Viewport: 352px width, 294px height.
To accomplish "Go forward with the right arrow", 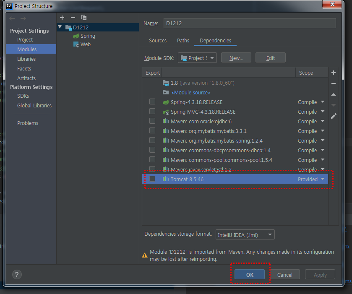I will [x=23, y=18].
